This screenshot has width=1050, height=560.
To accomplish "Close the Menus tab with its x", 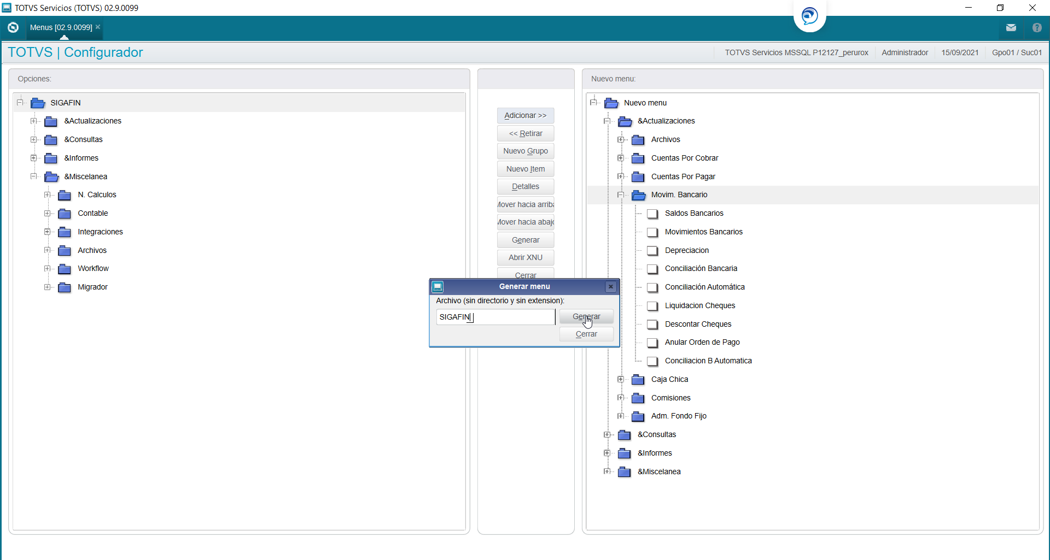I will pos(98,27).
